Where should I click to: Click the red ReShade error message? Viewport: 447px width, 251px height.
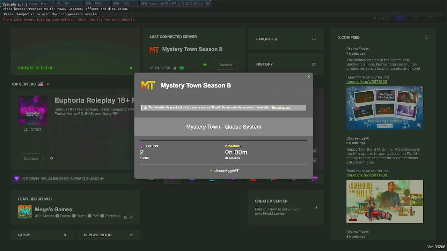(69, 20)
